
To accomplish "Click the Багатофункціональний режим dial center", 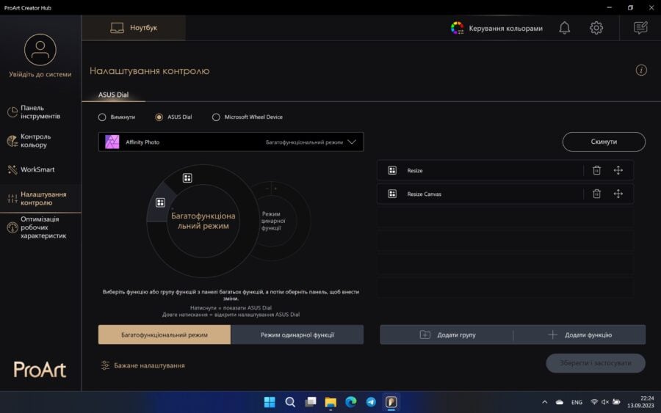I will (203, 221).
